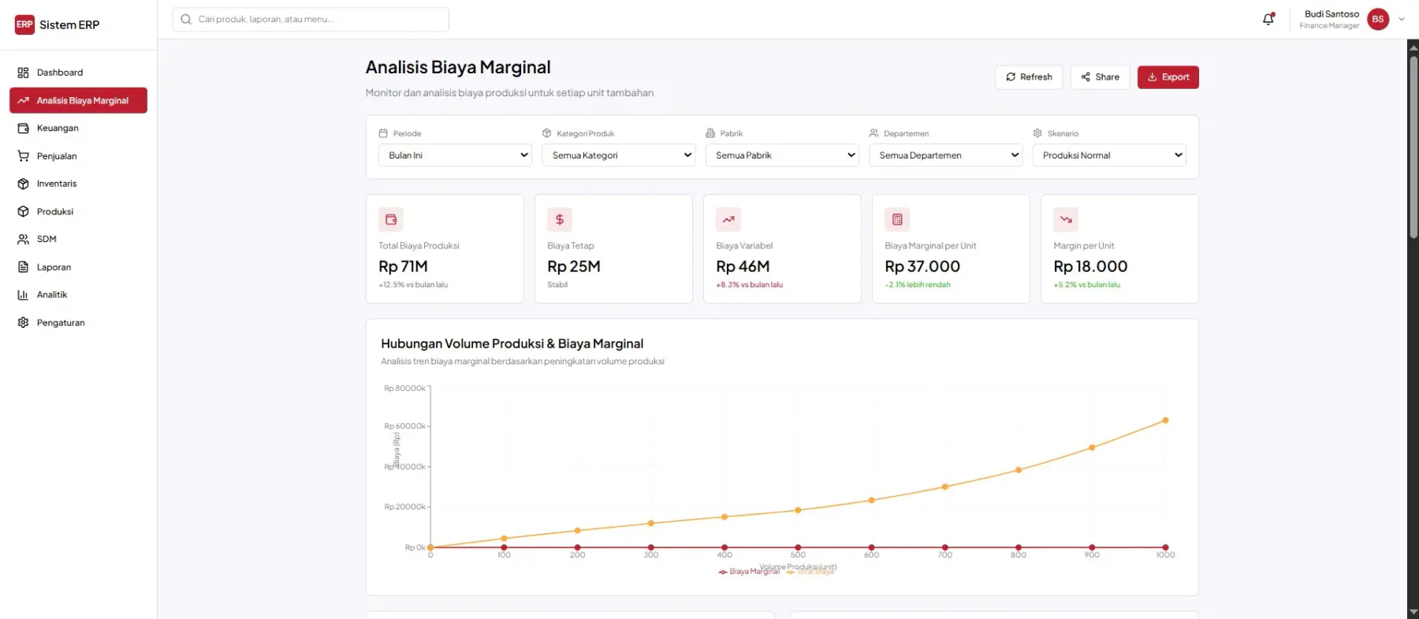Click the ERP logo icon

click(24, 24)
